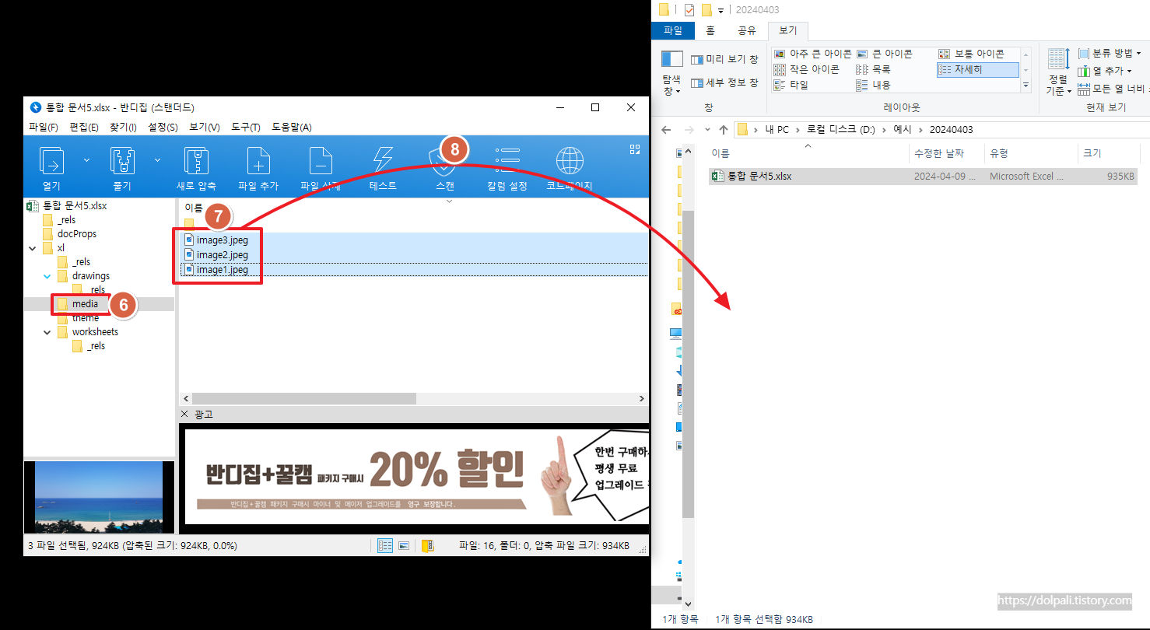Click the 새로 압축 (New archive) icon
The width and height of the screenshot is (1150, 630).
[196, 160]
